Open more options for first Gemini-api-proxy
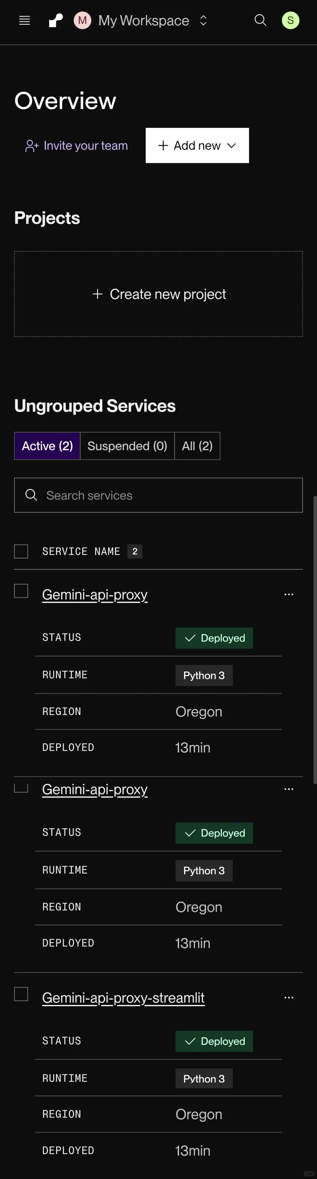Image resolution: width=317 pixels, height=1179 pixels. point(289,594)
